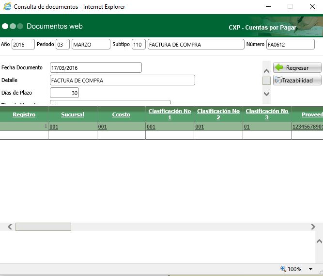
Task: Click the form panel scroll down arrow
Action: coord(266,94)
